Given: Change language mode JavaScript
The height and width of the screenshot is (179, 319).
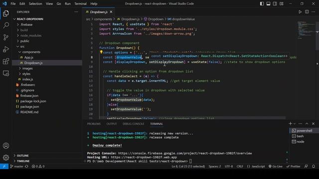Looking at the screenshot, I should pos(256,166).
